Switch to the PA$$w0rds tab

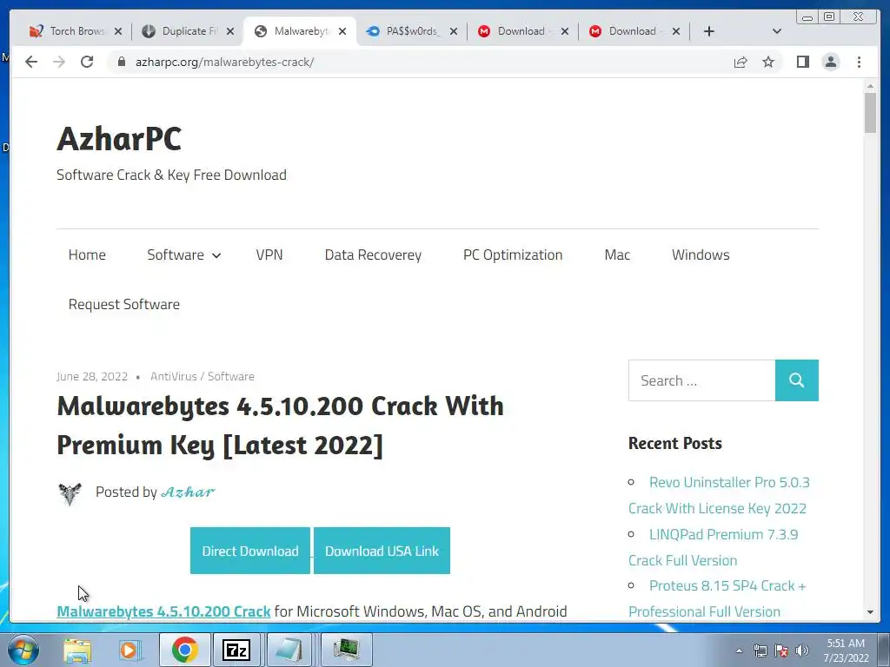[404, 31]
